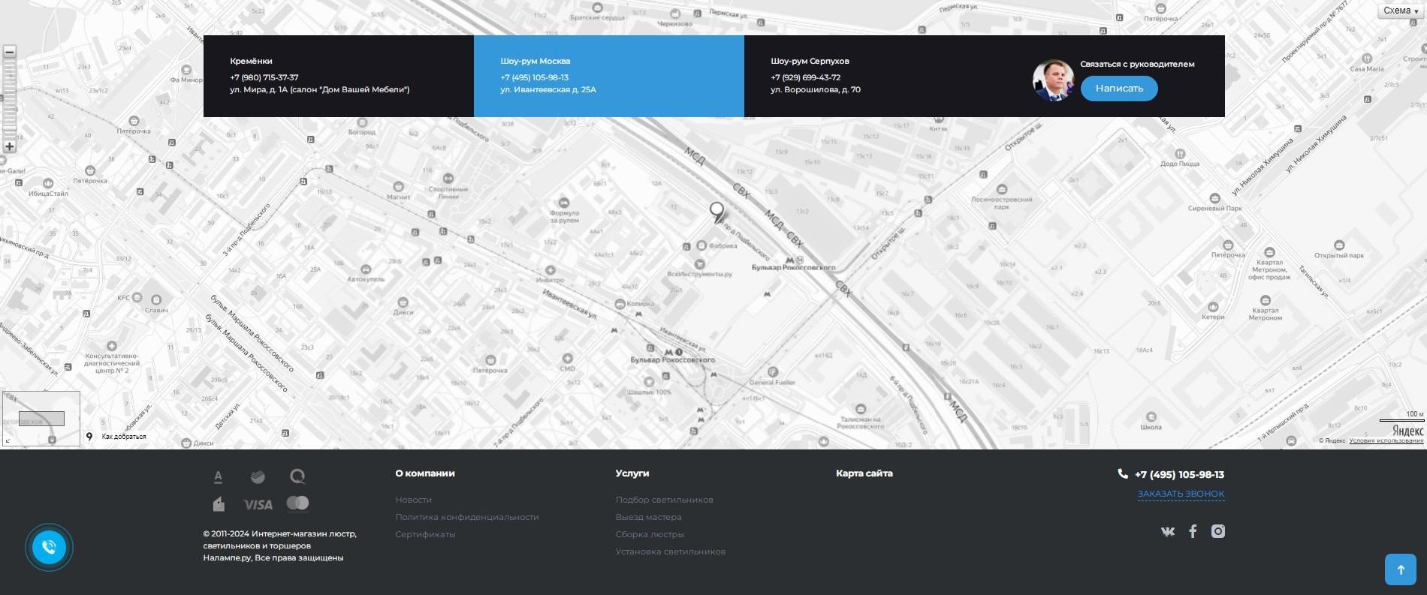Click the map zoom level slider
This screenshot has width=1427, height=595.
[9, 98]
